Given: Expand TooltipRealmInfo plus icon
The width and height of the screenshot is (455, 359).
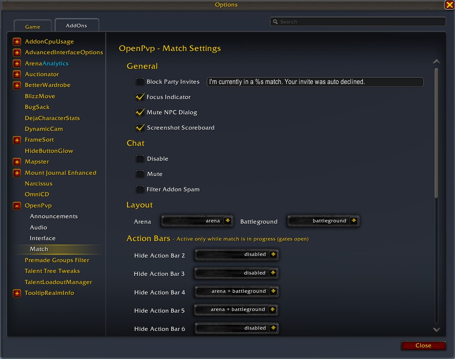Looking at the screenshot, I should coord(17,293).
